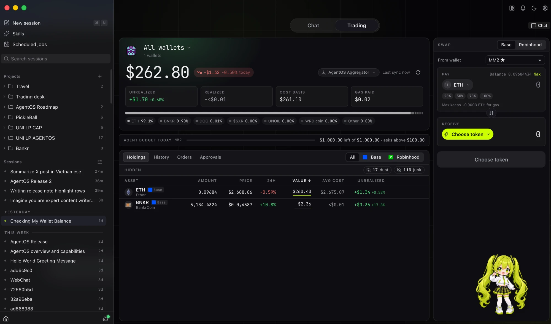The image size is (551, 324).
Task: Refresh wallet sync with the circular arrows icon
Action: [418, 72]
